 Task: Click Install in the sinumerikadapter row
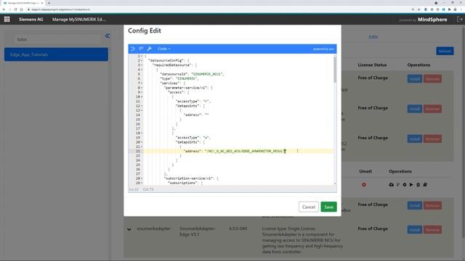tap(414, 230)
